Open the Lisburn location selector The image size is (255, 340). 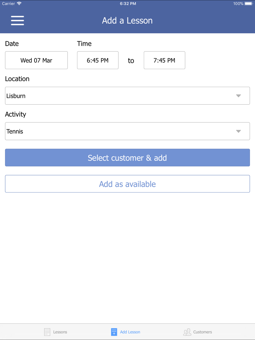click(x=122, y=96)
